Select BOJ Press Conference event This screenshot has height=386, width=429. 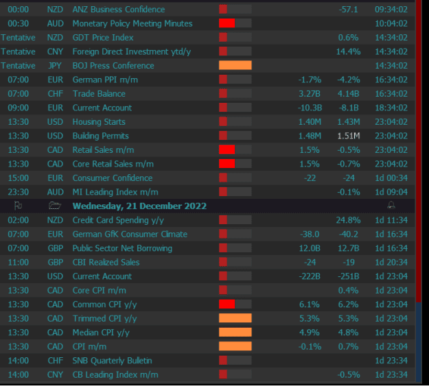click(x=113, y=66)
